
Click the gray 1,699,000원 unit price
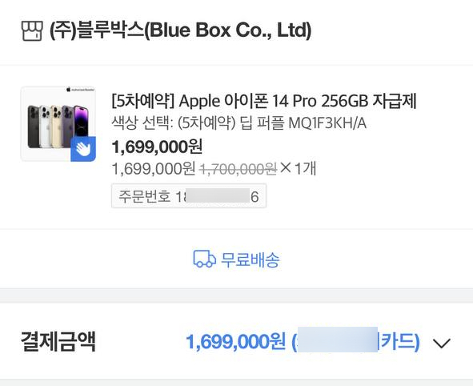click(x=154, y=169)
